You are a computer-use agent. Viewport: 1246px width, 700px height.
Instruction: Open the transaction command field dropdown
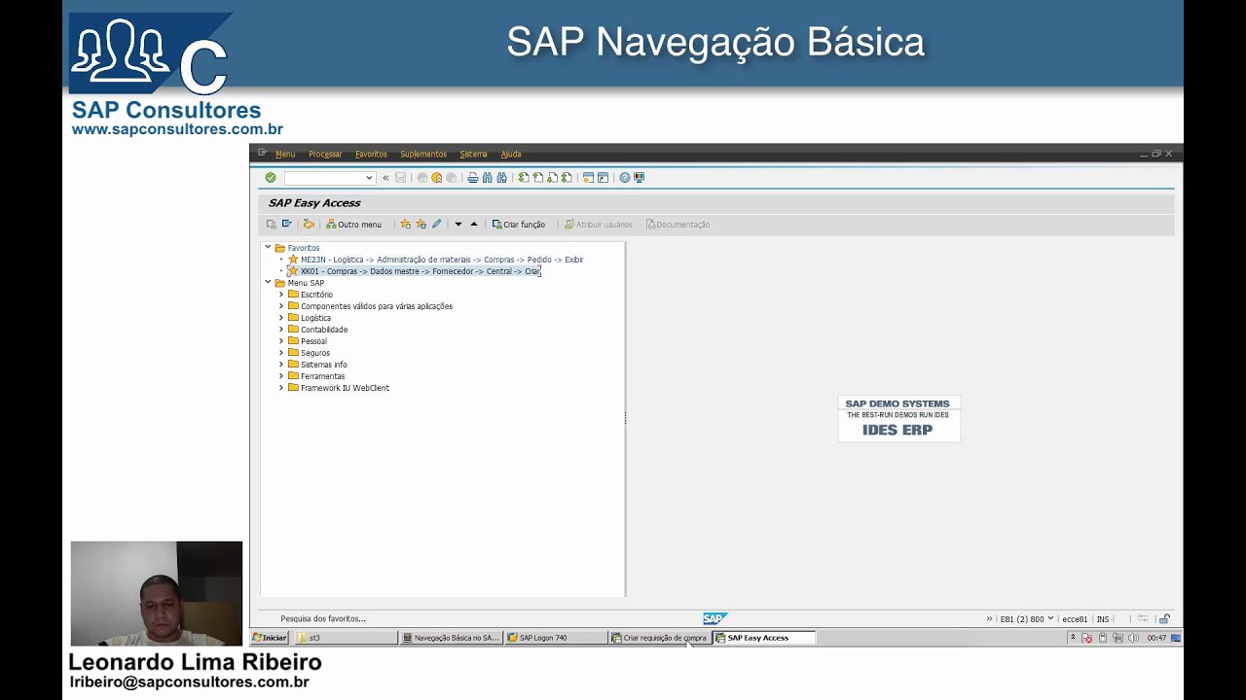point(369,178)
